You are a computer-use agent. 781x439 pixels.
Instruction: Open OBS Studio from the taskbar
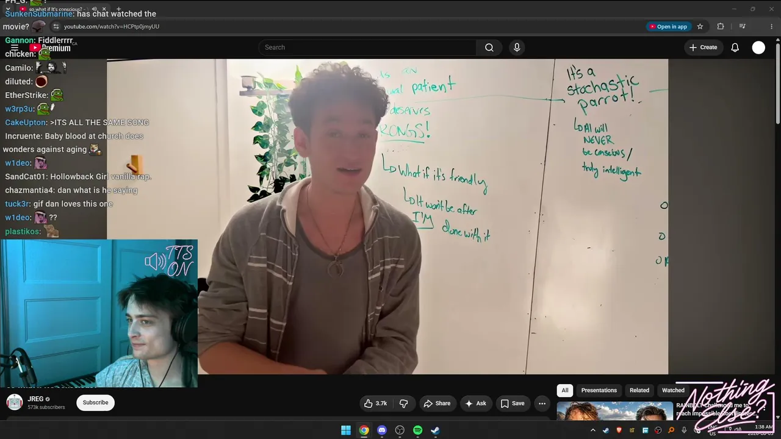[400, 430]
